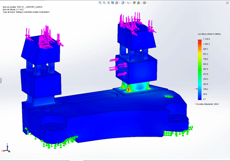Click the Previous View icon
Image resolution: width=230 pixels, height=161 pixels.
(x=108, y=3)
